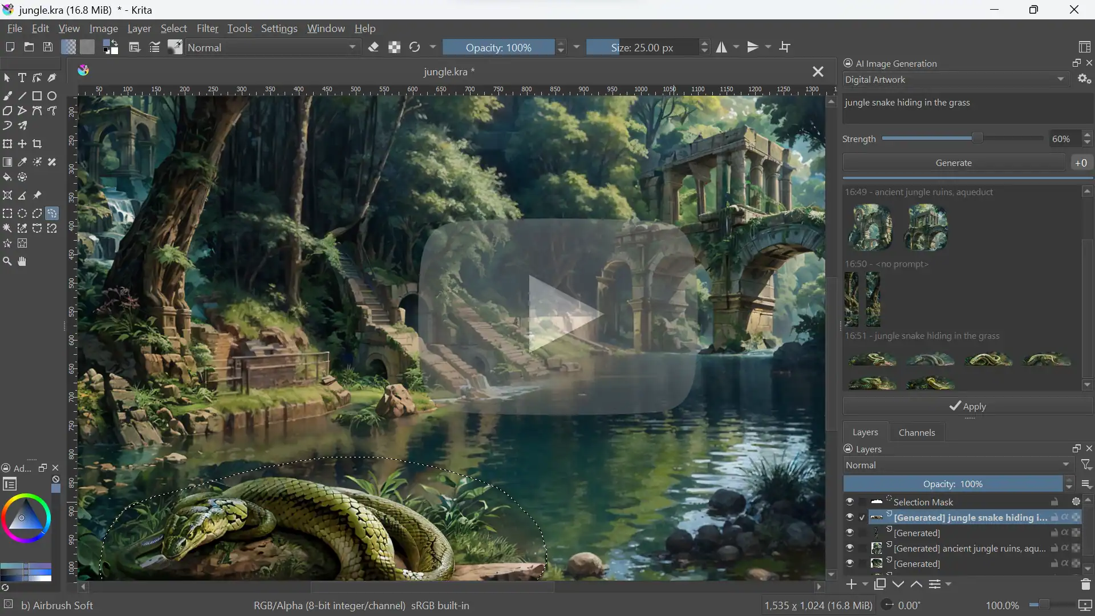
Task: Toggle visibility of Generated jungle snake layer
Action: point(849,517)
